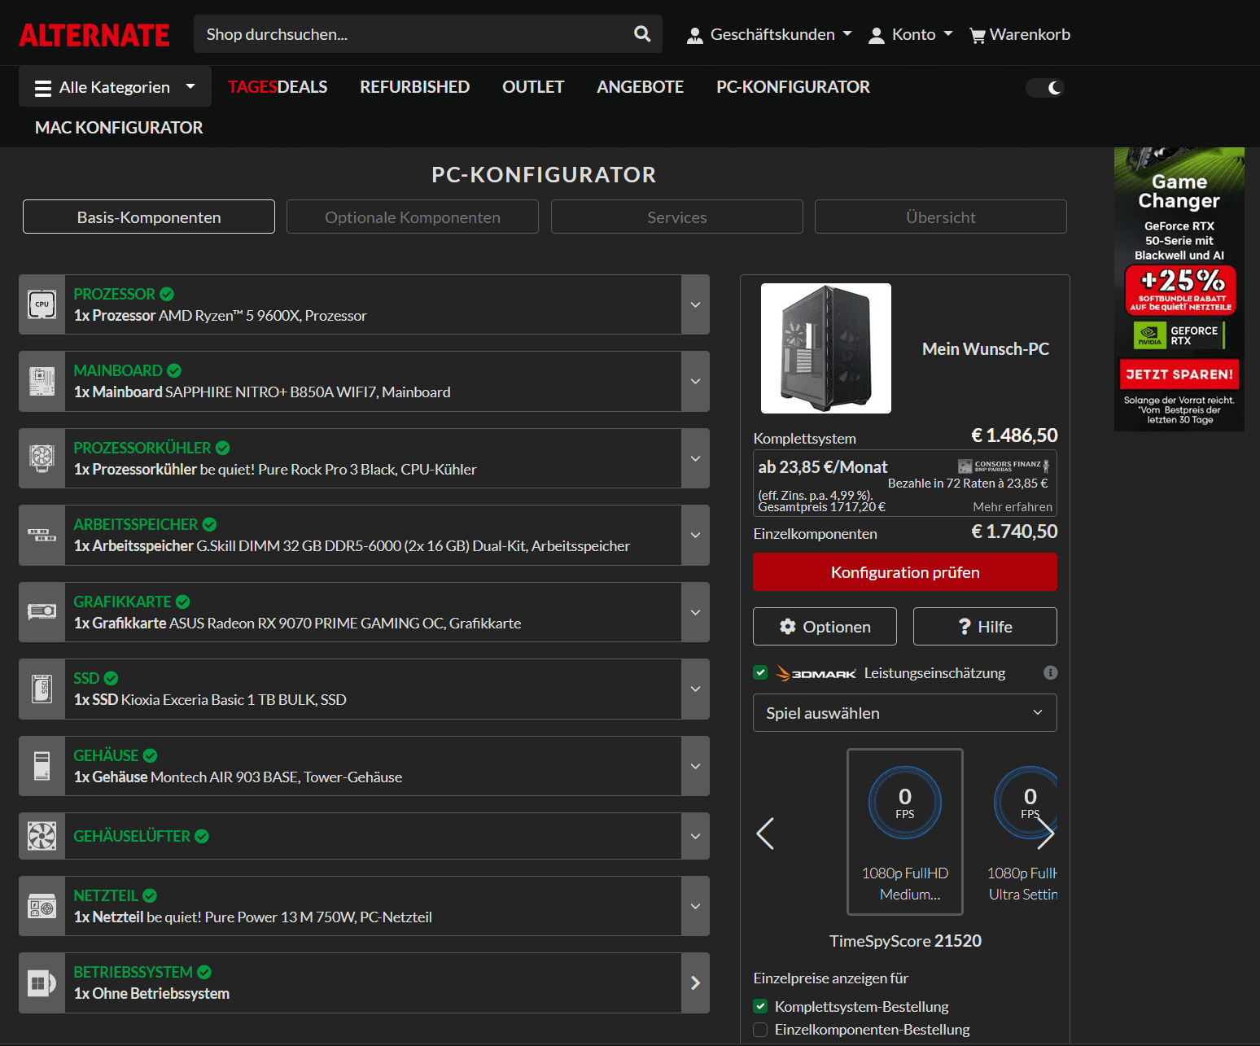This screenshot has width=1260, height=1046.
Task: Uncheck Komplettsystem-Bestellung checkbox
Action: click(760, 1006)
